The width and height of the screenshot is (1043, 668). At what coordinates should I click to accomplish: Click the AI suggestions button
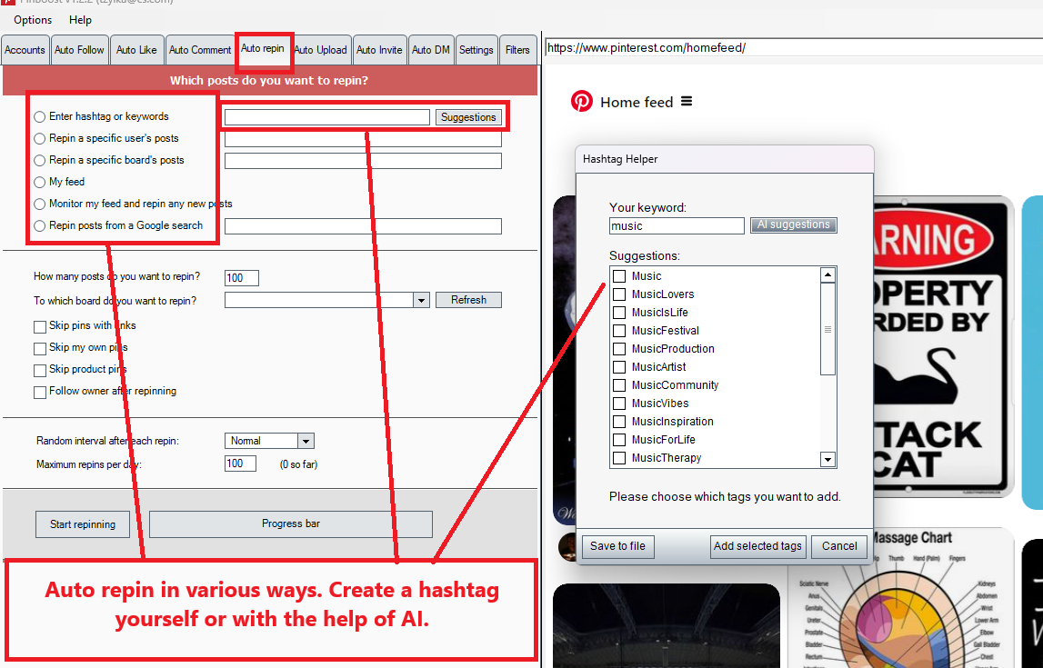click(794, 224)
